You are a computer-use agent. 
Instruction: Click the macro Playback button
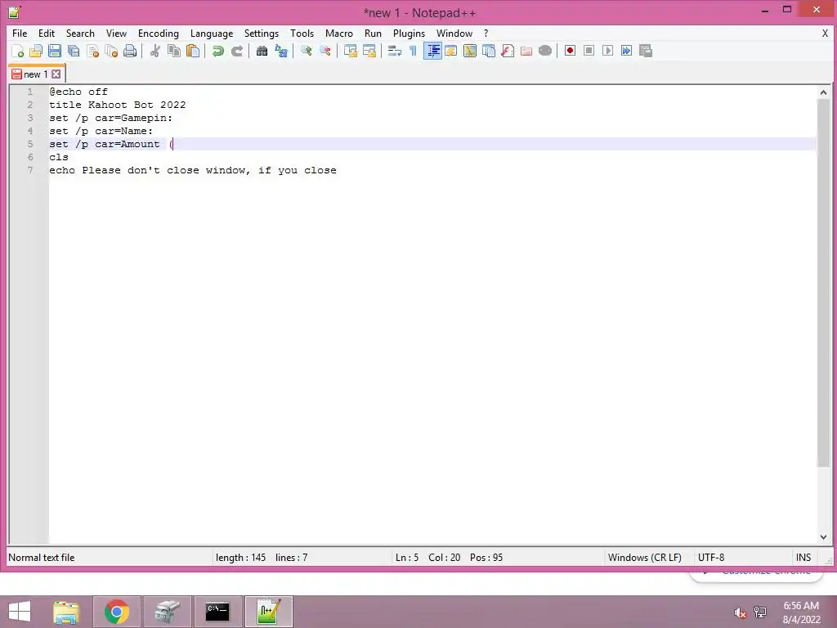pos(607,51)
